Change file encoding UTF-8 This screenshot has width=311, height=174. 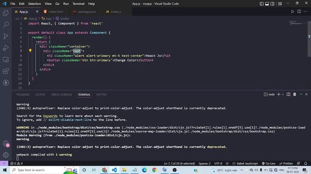[x=218, y=163]
